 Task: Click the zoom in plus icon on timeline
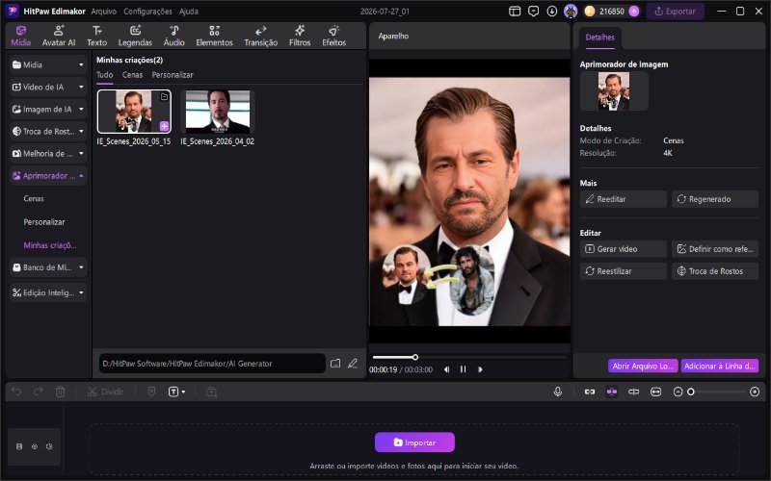point(755,392)
